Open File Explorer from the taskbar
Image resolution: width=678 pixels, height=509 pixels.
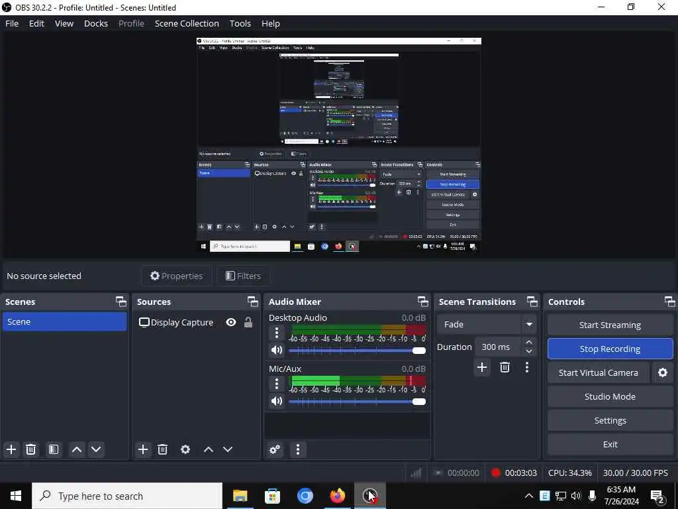click(240, 496)
